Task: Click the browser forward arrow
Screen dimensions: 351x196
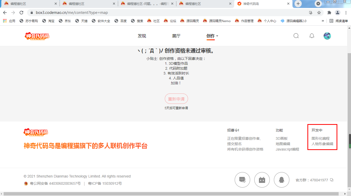Action: coord(13,13)
